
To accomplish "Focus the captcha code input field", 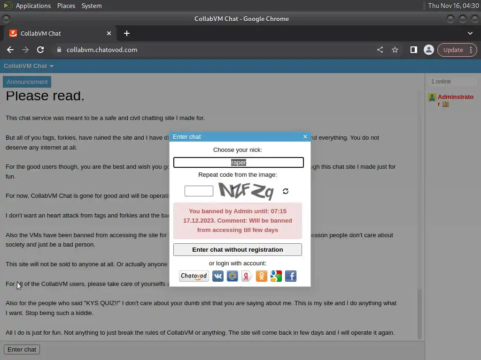I will [x=199, y=191].
